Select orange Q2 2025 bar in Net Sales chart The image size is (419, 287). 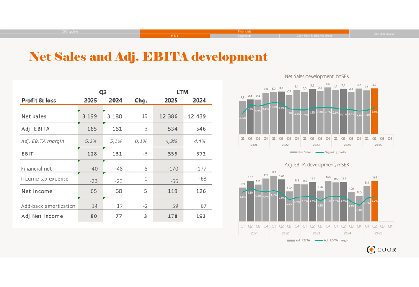[374, 111]
